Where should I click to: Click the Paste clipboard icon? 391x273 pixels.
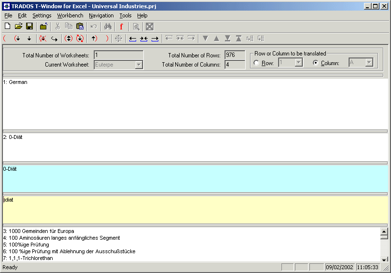80,27
